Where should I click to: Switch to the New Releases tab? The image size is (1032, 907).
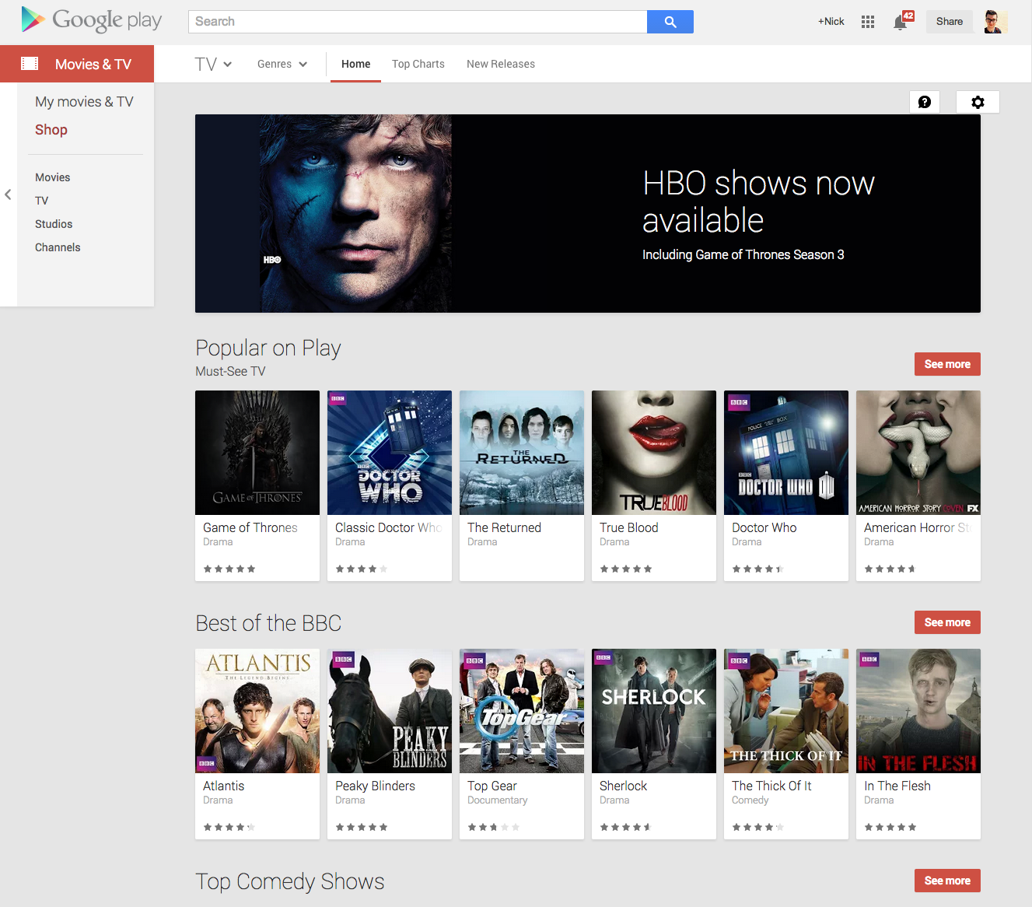click(501, 64)
